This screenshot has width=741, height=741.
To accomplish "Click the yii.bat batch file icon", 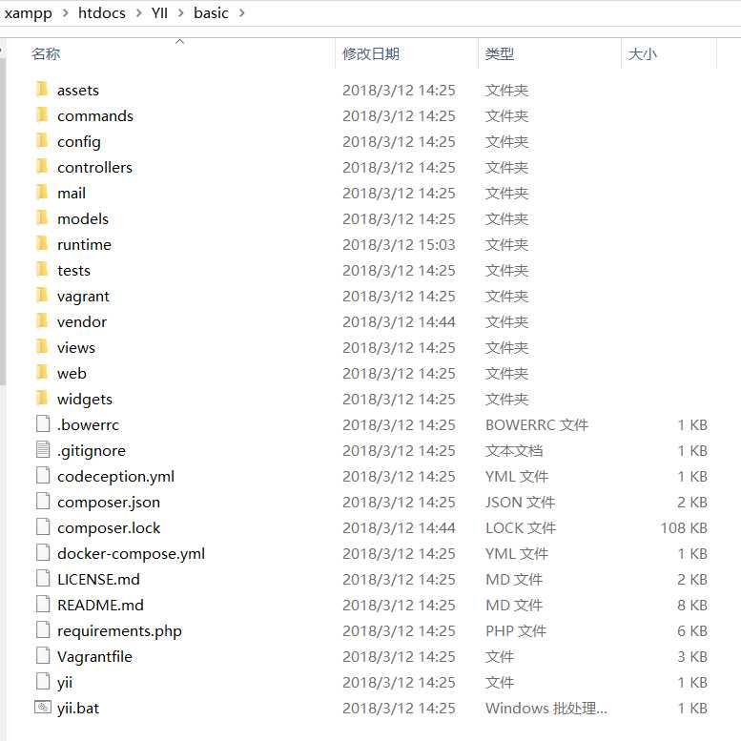I will coord(43,707).
